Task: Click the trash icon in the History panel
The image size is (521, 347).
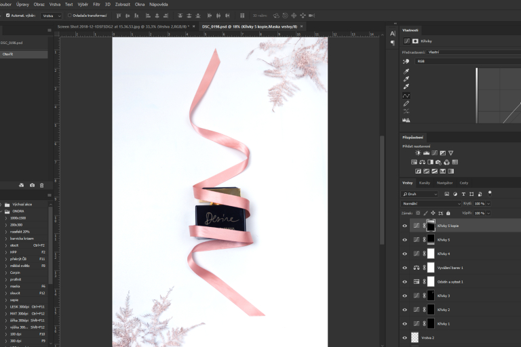Action: 41,185
